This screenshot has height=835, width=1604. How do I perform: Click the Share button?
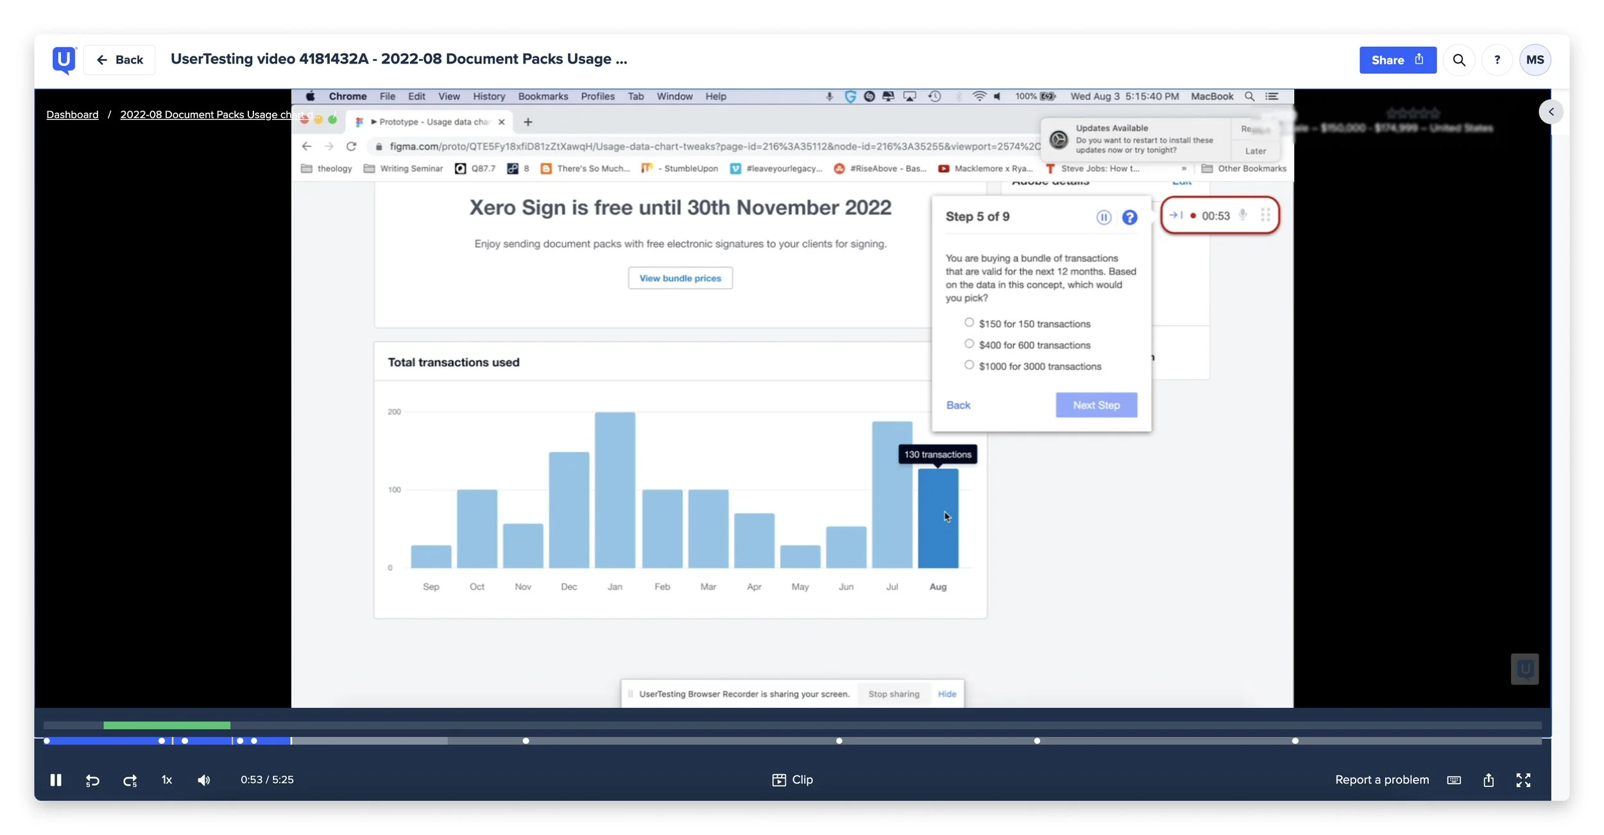click(x=1397, y=60)
